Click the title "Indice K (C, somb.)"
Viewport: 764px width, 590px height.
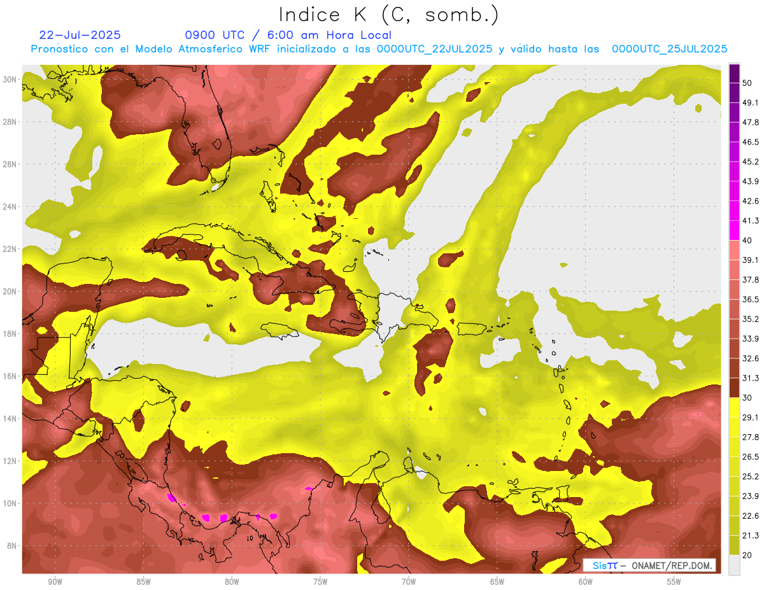point(388,14)
